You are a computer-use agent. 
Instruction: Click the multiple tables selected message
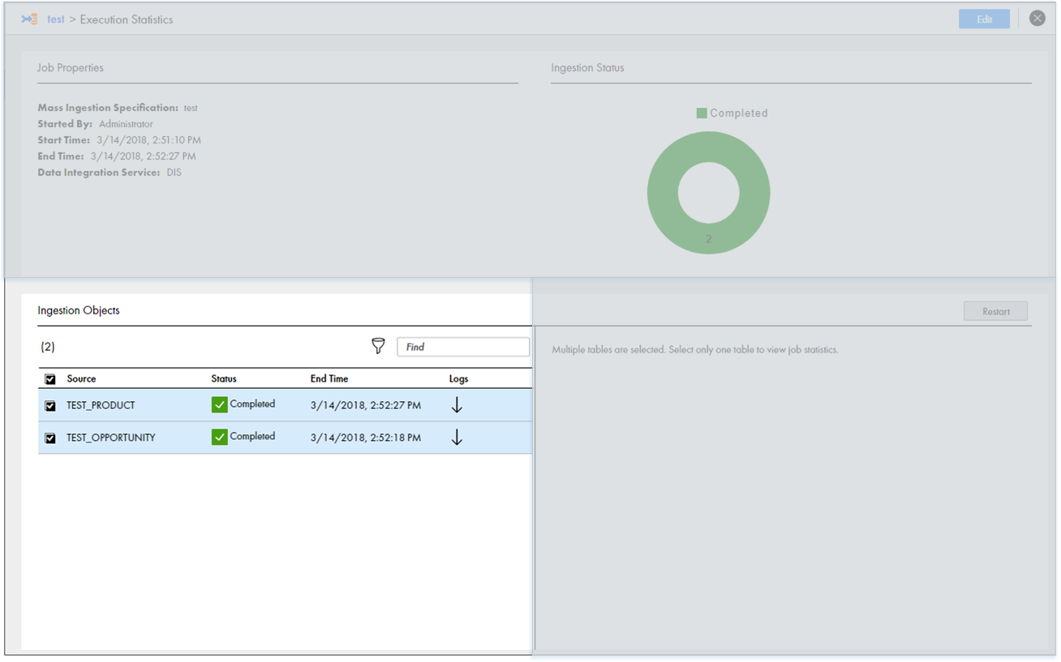click(695, 350)
